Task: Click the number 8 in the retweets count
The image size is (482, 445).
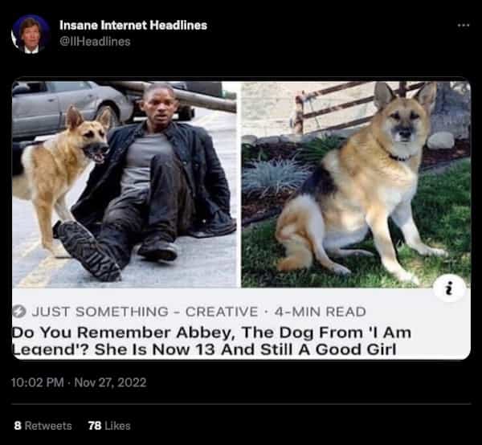Action: click(18, 426)
